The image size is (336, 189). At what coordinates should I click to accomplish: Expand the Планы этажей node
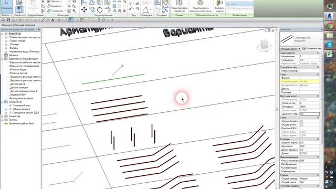(6, 41)
